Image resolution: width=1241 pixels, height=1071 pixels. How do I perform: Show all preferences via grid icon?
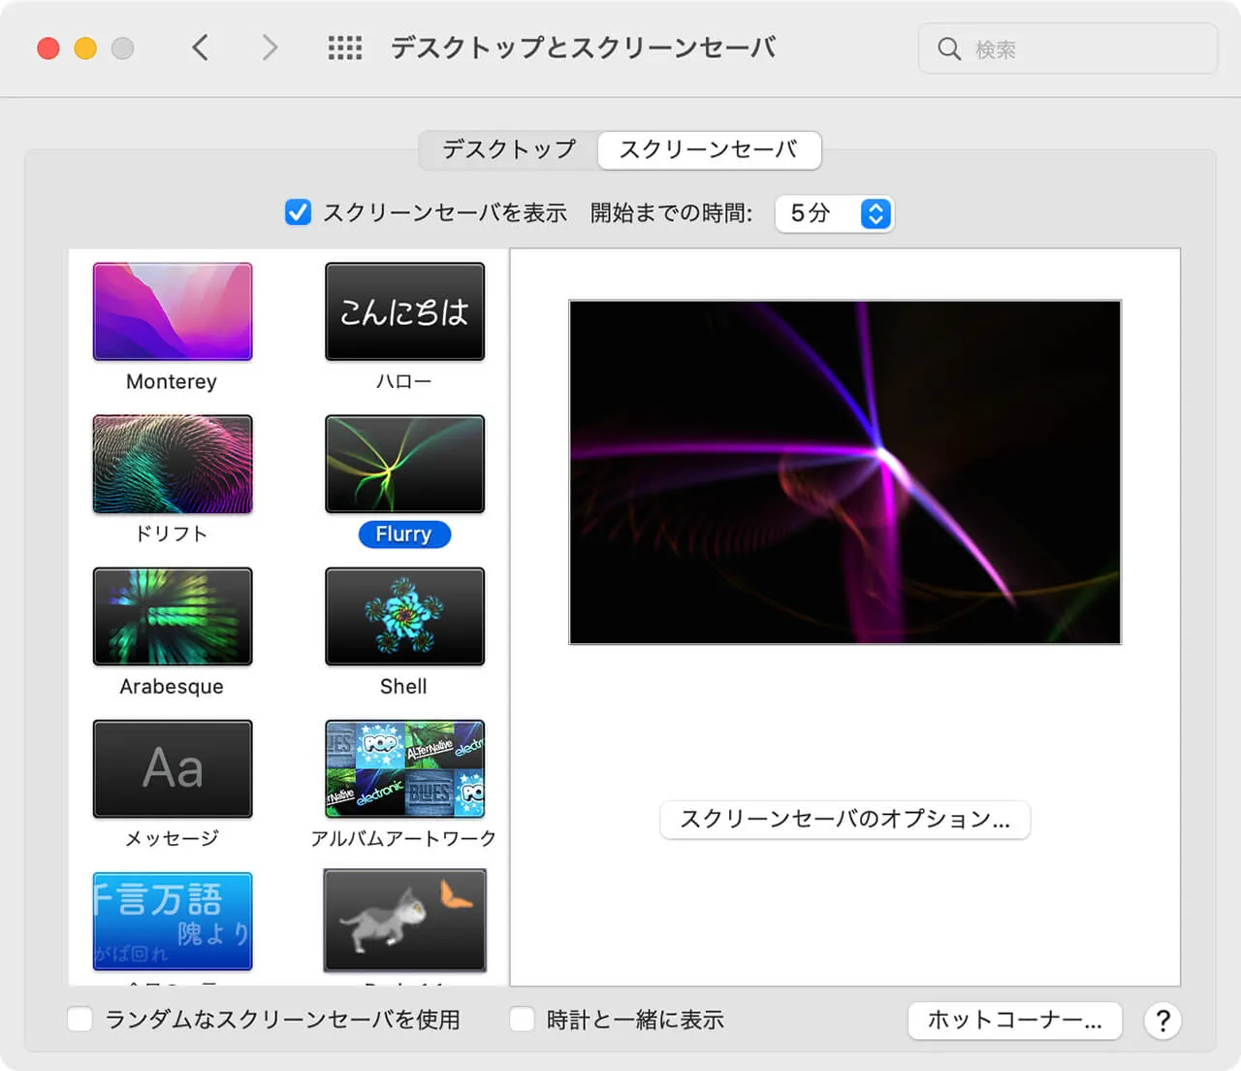[345, 48]
